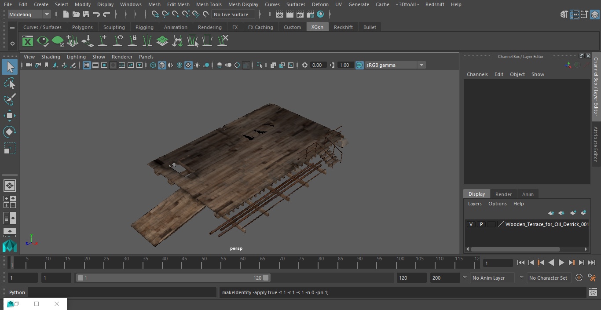Screen dimensions: 601x310
Task: Open the viewport Renderer menu
Action: pos(122,57)
